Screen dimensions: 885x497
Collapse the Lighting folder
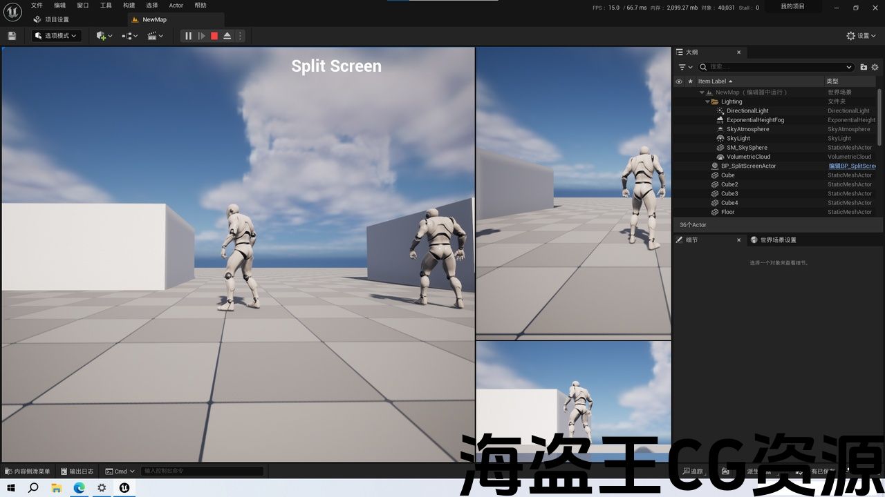(x=707, y=101)
